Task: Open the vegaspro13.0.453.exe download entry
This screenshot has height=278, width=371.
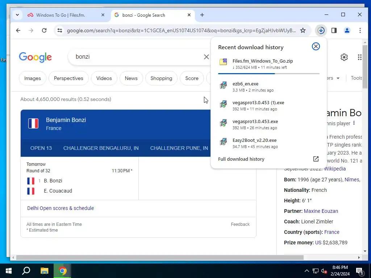Action: (x=269, y=125)
